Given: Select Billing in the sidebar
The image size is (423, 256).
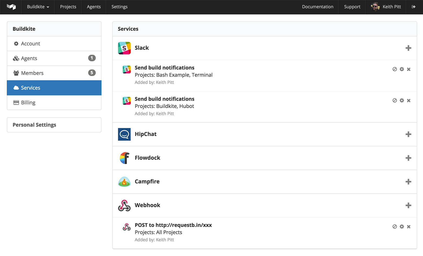Looking at the screenshot, I should (x=28, y=103).
